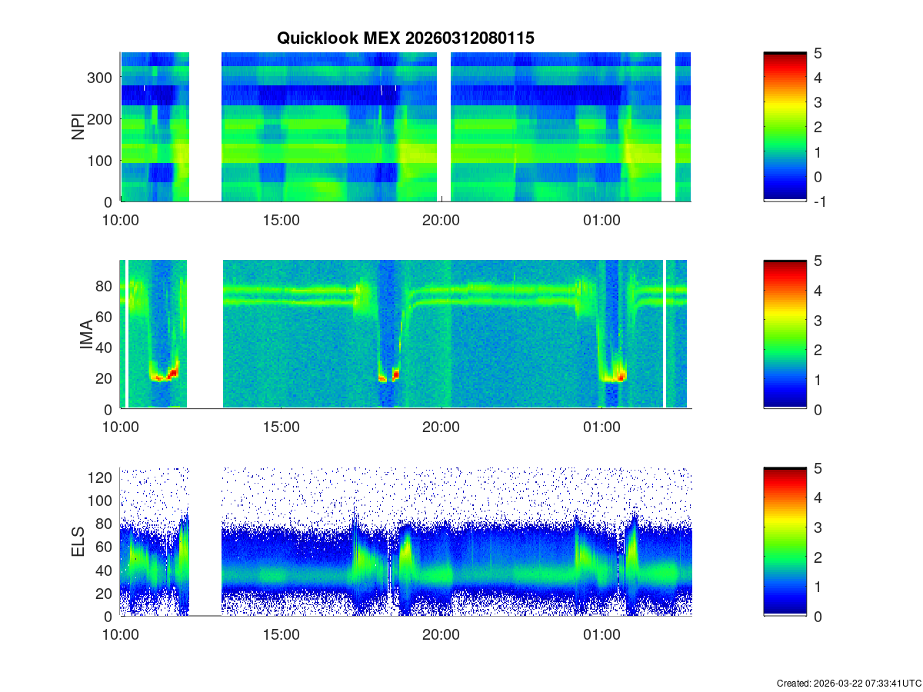This screenshot has width=923, height=692.
Task: Select the IMA y-axis label
Action: (x=87, y=334)
